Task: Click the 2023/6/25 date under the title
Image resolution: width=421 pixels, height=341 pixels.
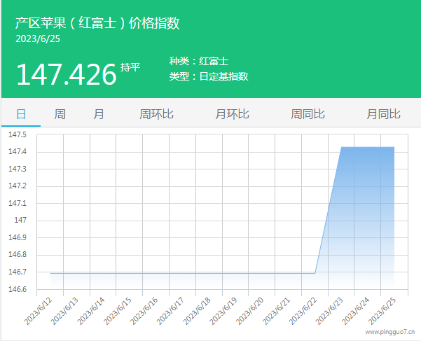Action: click(38, 39)
